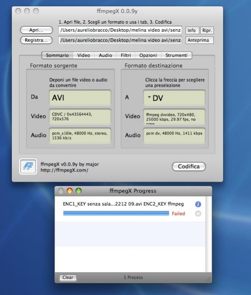Viewport: 251px width, 295px height.
Task: Click the orange minimize button on Progress window
Action: point(70,191)
